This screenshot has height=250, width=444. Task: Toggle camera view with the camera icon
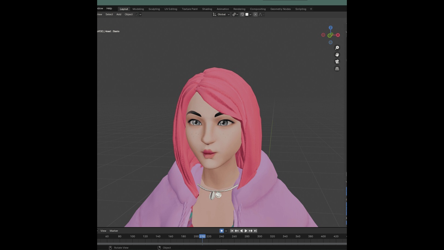click(337, 61)
